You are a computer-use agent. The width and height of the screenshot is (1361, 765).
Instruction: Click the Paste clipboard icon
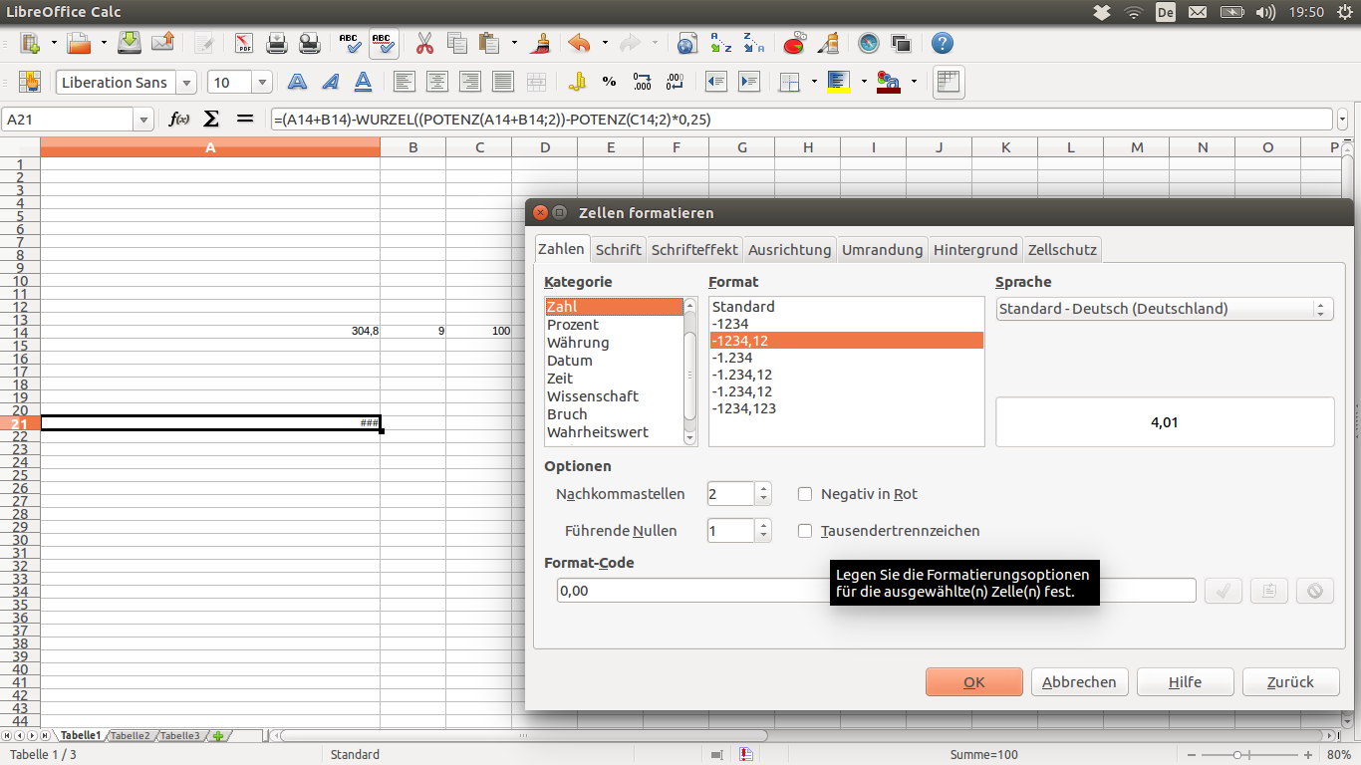(488, 44)
